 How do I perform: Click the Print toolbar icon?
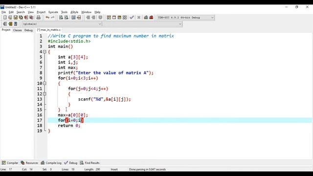(38, 18)
